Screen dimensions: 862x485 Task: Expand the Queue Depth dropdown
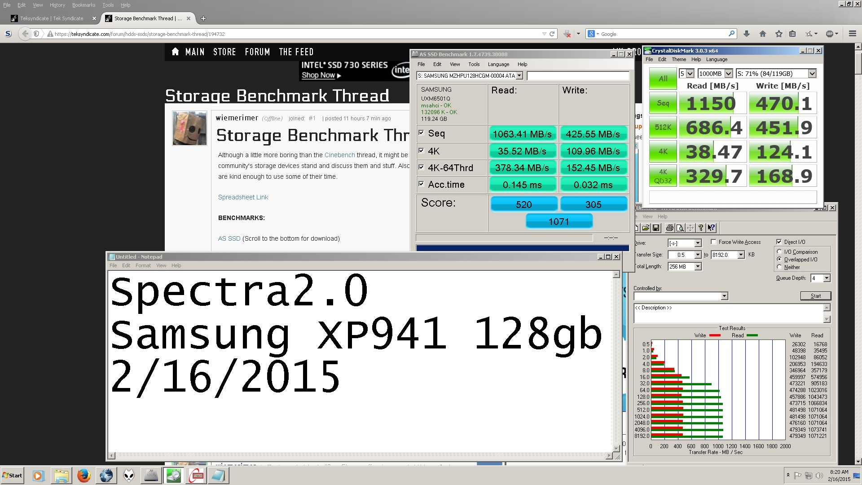(x=827, y=278)
